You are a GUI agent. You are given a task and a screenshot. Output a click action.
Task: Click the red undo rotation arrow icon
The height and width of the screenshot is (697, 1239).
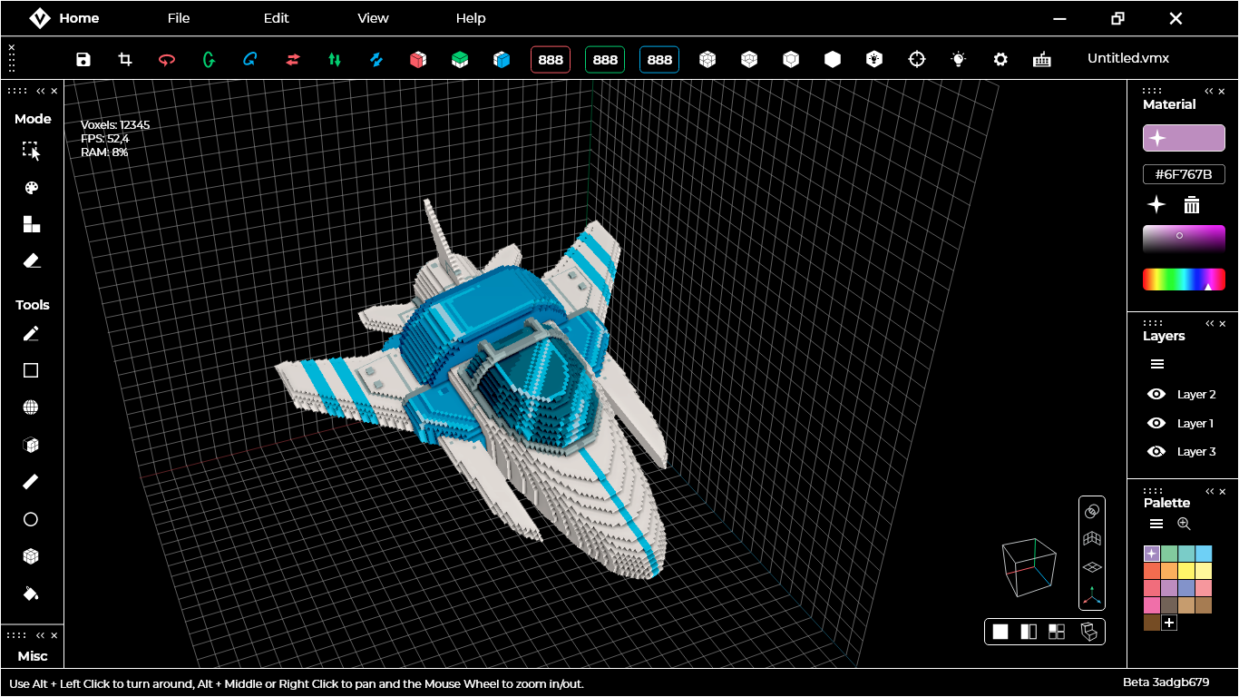coord(166,58)
